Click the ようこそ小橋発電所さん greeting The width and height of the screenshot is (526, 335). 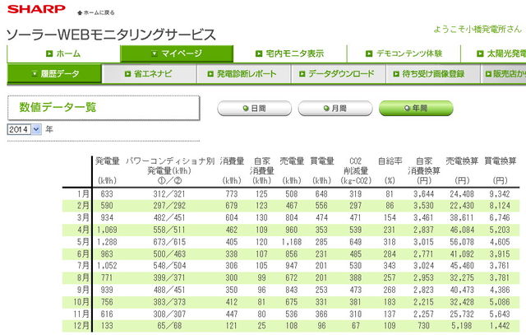click(x=478, y=30)
